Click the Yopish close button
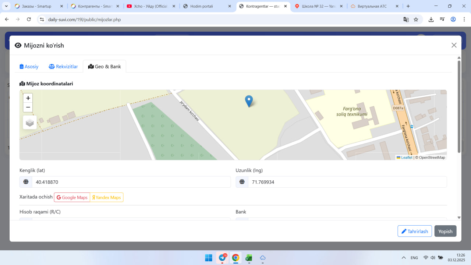 445,231
